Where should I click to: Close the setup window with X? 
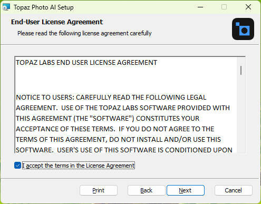click(x=248, y=7)
